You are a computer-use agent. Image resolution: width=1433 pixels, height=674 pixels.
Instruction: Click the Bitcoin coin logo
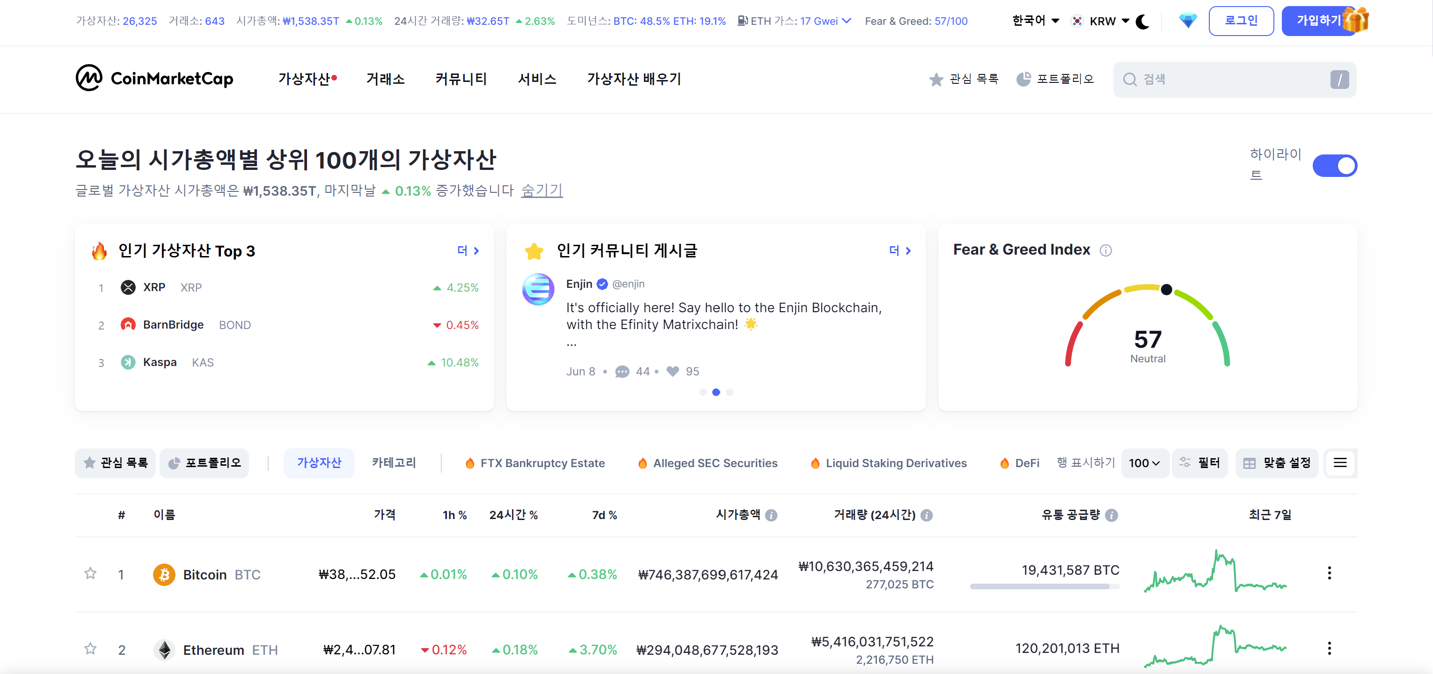coord(164,574)
